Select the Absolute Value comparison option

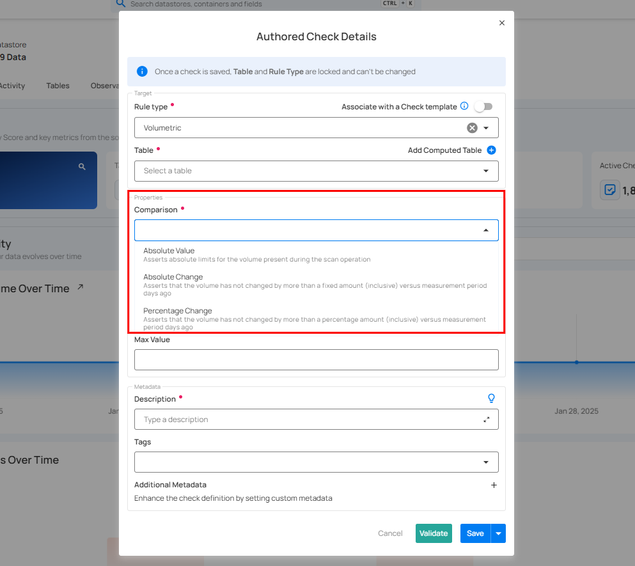169,251
